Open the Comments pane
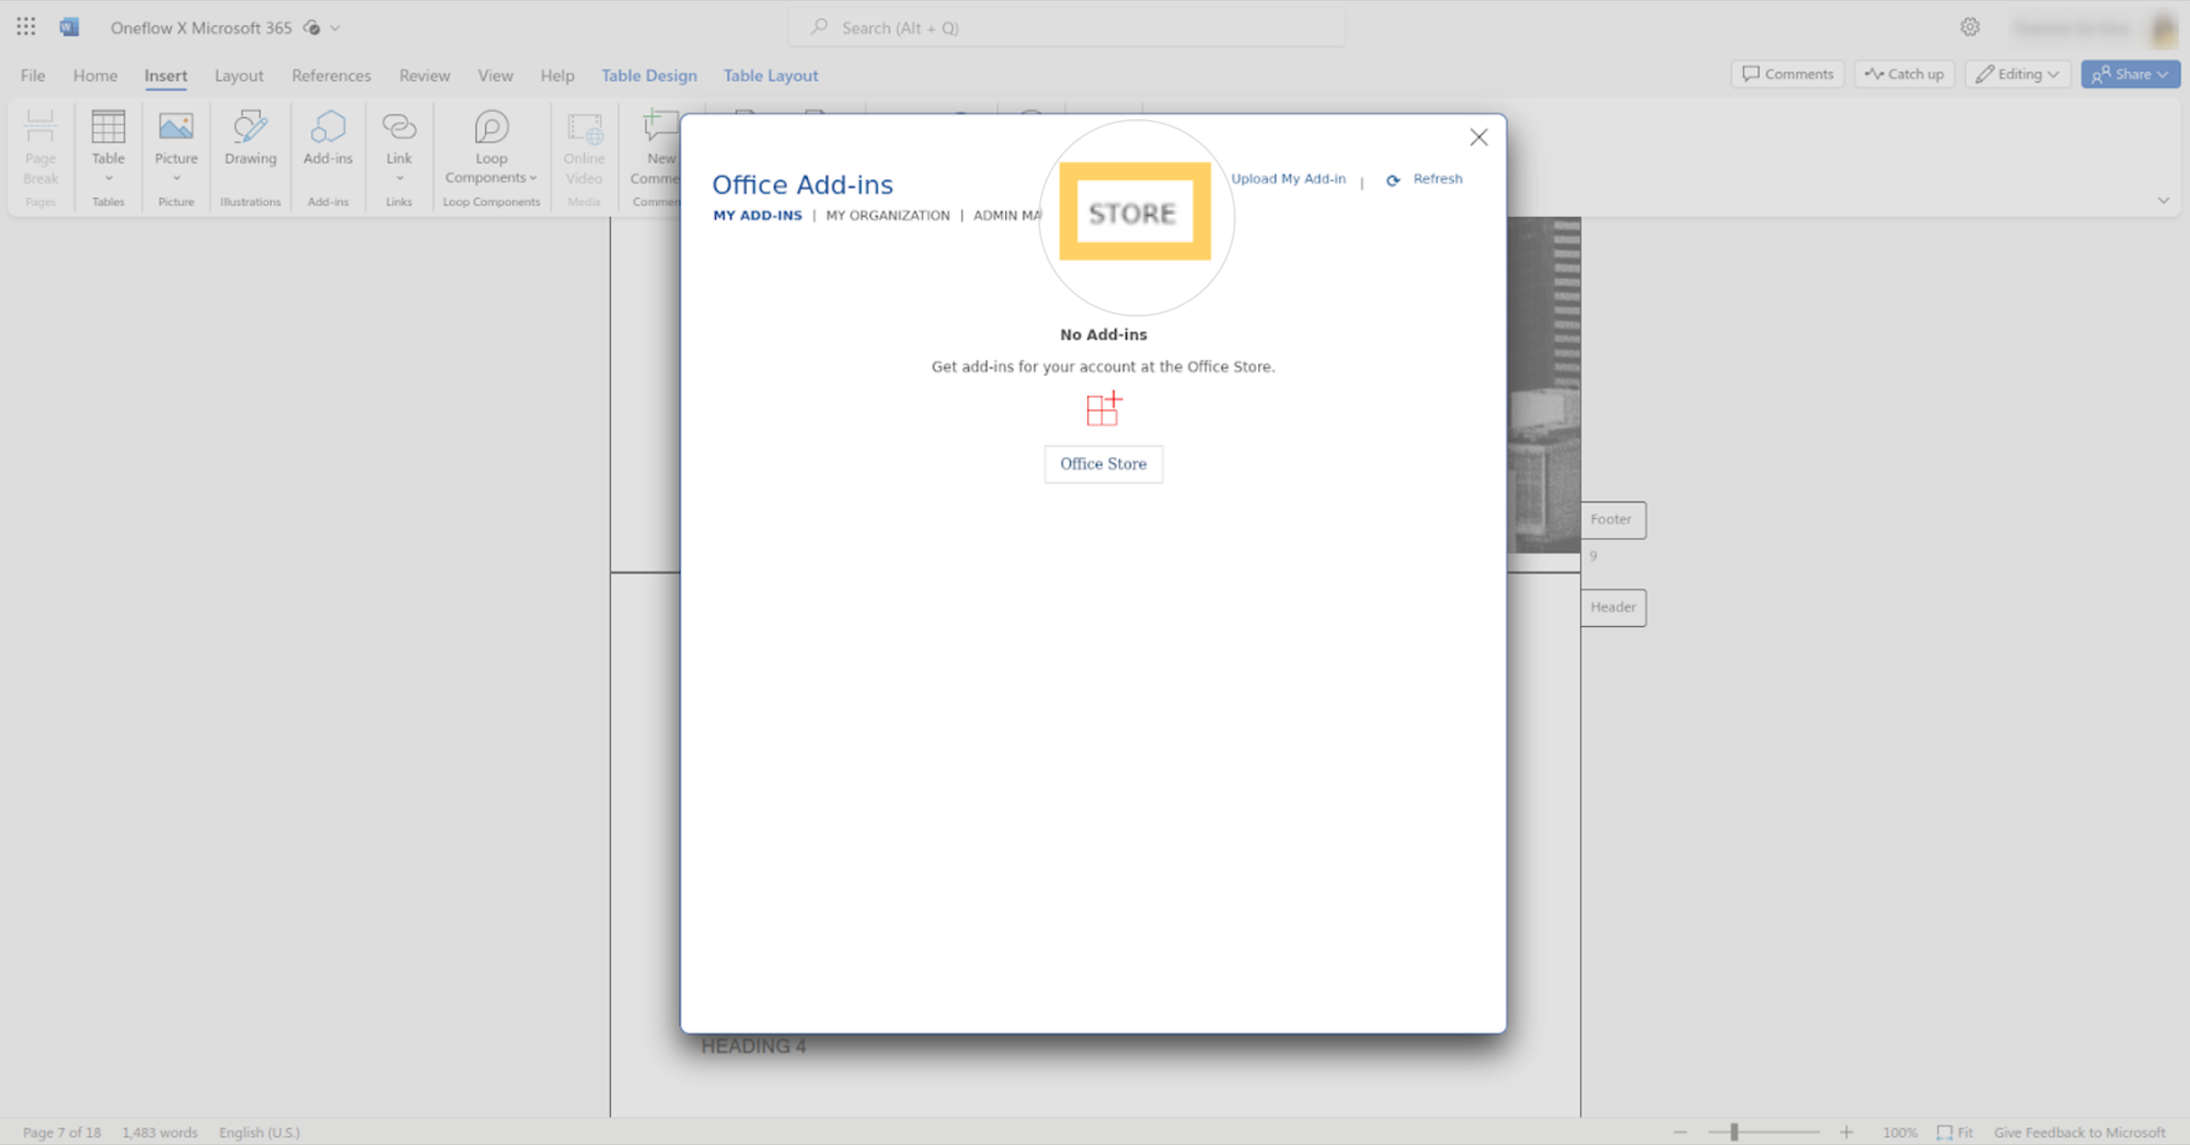Image resolution: width=2190 pixels, height=1145 pixels. pyautogui.click(x=1787, y=74)
